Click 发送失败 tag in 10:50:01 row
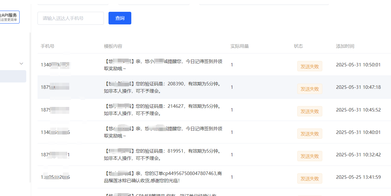Image resolution: width=391 pixels, height=196 pixels. coord(310,66)
